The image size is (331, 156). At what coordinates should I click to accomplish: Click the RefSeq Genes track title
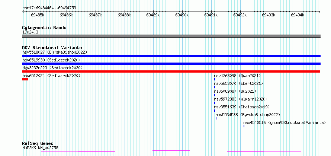38,144
